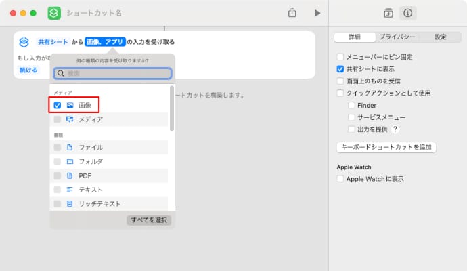Click the PDF file type icon

70,175
